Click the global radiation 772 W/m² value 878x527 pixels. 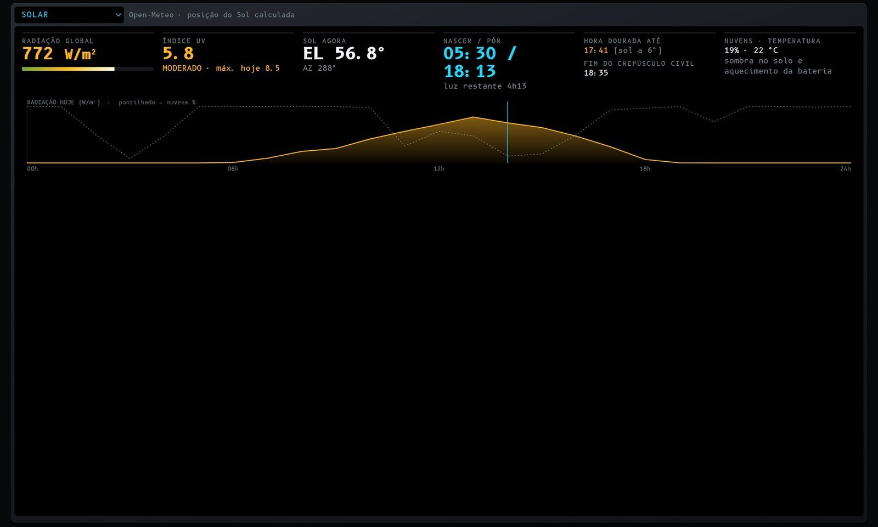[x=59, y=54]
